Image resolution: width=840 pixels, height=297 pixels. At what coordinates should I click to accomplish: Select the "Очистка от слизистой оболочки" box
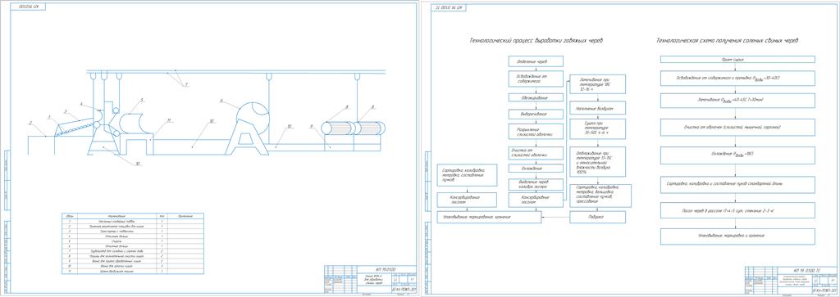tap(536, 153)
